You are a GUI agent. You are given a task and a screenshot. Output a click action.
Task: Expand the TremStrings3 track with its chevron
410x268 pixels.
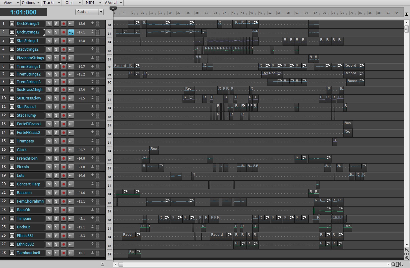pos(92,82)
